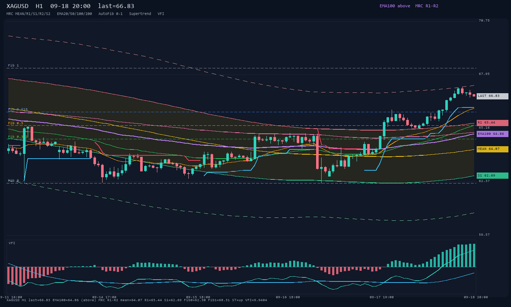Click the R1 65.44 price label
The image size is (511, 307).
click(492, 123)
